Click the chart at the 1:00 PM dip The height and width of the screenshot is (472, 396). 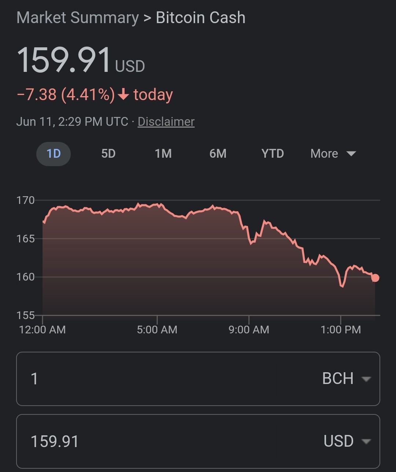[x=342, y=286]
